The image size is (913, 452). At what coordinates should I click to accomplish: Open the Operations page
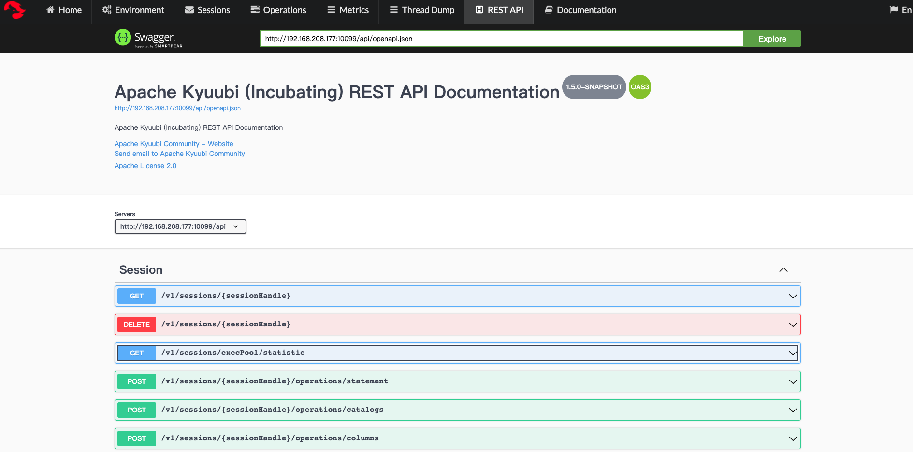click(x=278, y=10)
